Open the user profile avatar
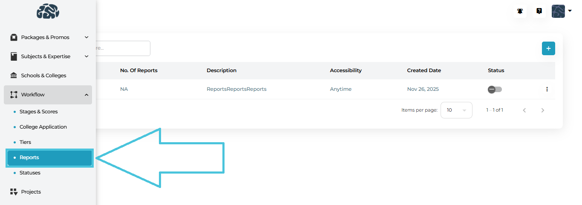582x205 pixels. [x=558, y=11]
